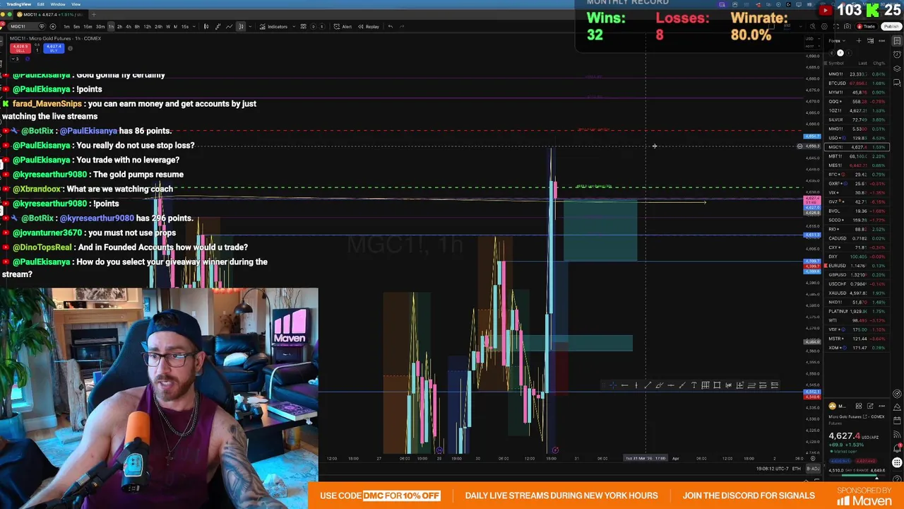Click the undo arrow in toolbar

[390, 27]
